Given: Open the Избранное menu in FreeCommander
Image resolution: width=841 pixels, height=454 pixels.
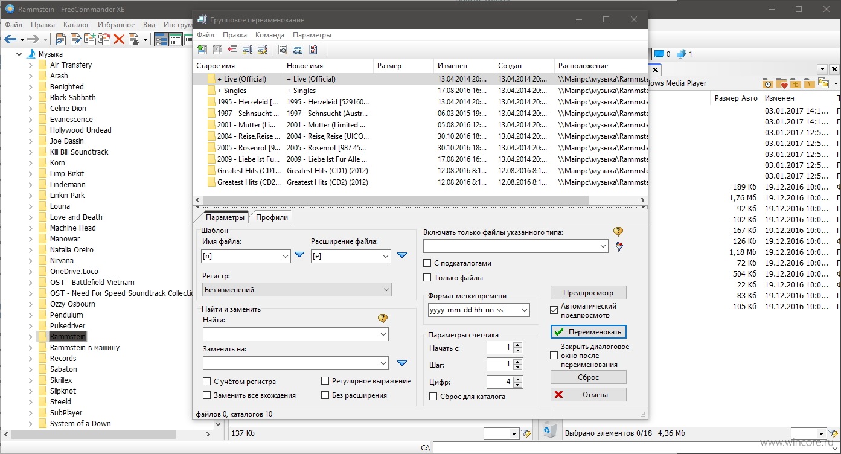Looking at the screenshot, I should point(116,25).
